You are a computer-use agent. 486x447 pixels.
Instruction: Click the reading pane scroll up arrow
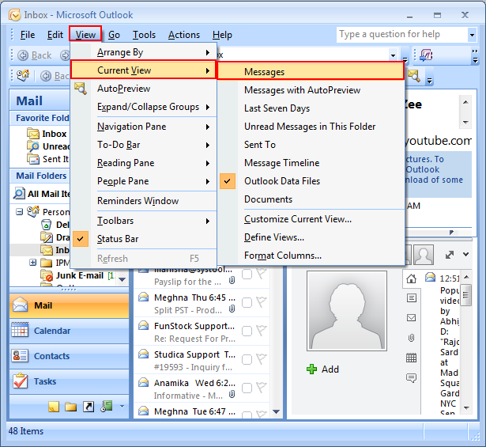pyautogui.click(x=465, y=102)
